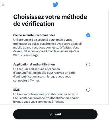Click the authentication app description paragraph
The width and height of the screenshot is (109, 124).
[x=44, y=75]
